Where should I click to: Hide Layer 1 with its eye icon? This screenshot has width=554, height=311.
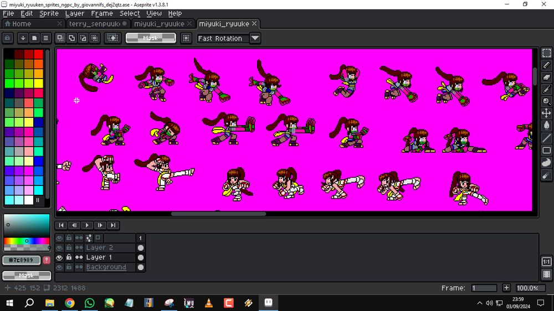(59, 258)
